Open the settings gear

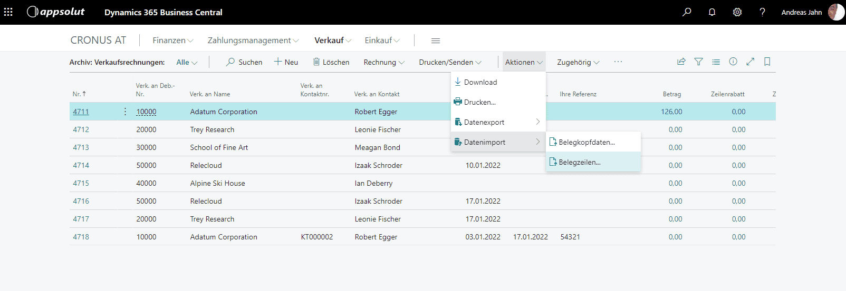click(x=737, y=12)
